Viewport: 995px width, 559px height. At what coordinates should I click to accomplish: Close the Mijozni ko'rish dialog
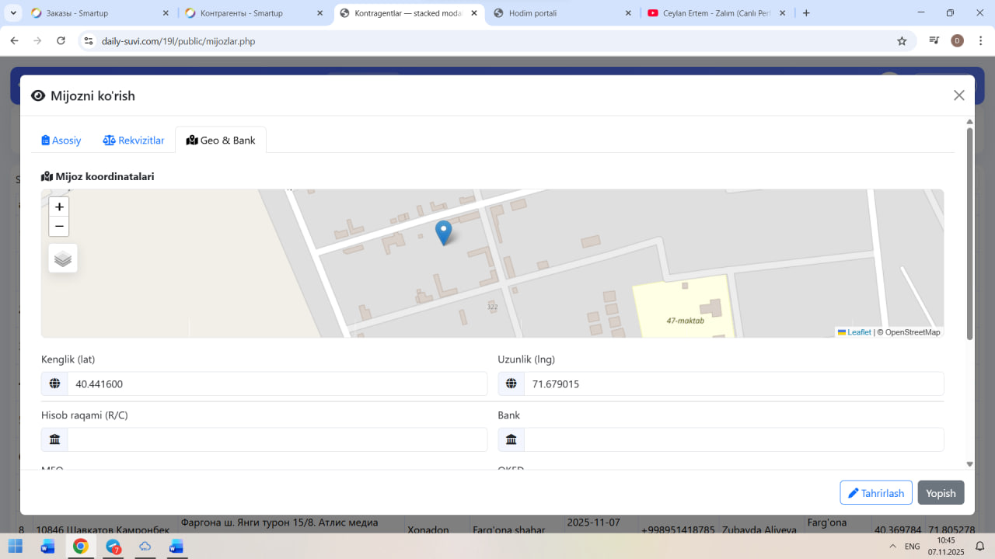click(x=958, y=95)
